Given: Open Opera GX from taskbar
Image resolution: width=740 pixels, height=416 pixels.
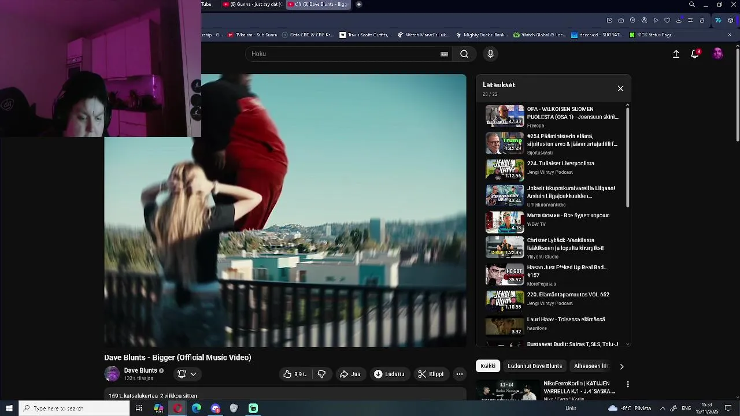Looking at the screenshot, I should [177, 408].
